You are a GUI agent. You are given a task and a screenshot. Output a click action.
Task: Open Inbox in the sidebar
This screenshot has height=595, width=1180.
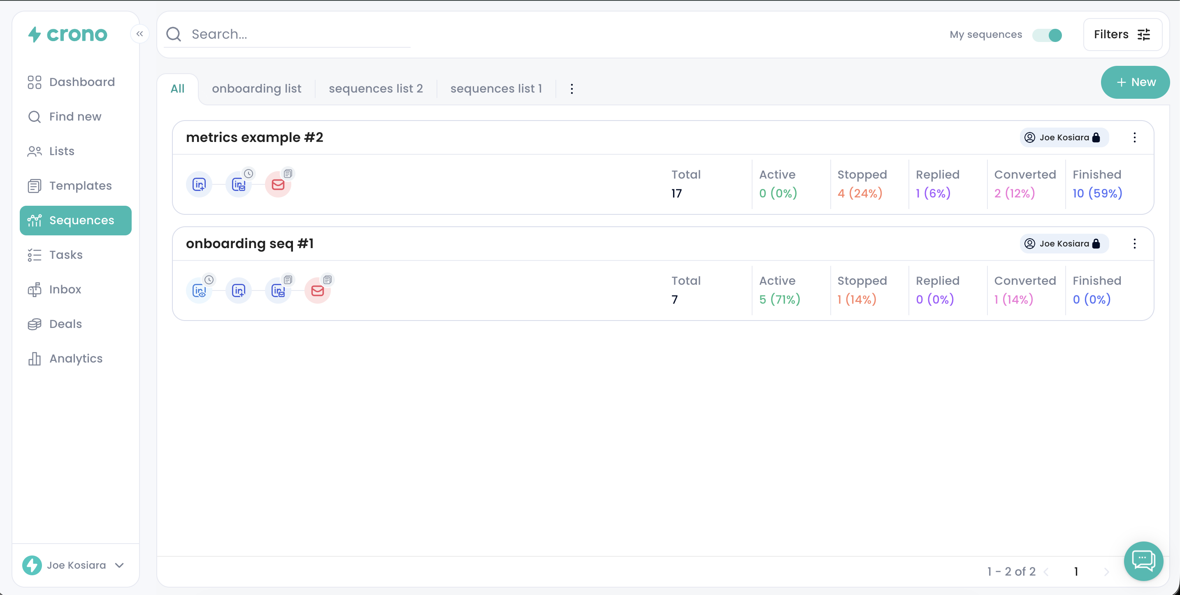pyautogui.click(x=65, y=290)
